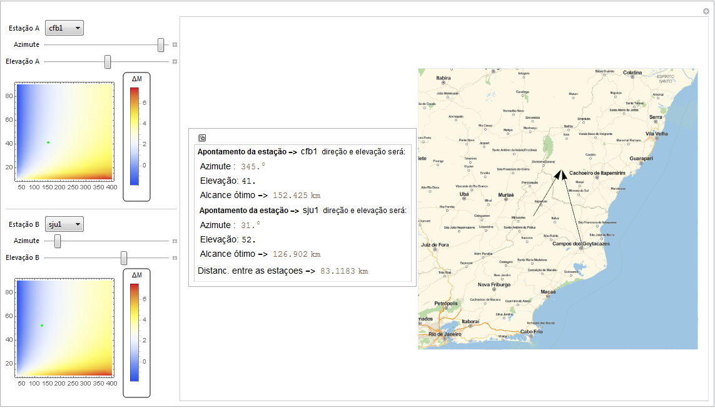Click Ubá label on the map
The height and width of the screenshot is (408, 715).
pyautogui.click(x=464, y=194)
